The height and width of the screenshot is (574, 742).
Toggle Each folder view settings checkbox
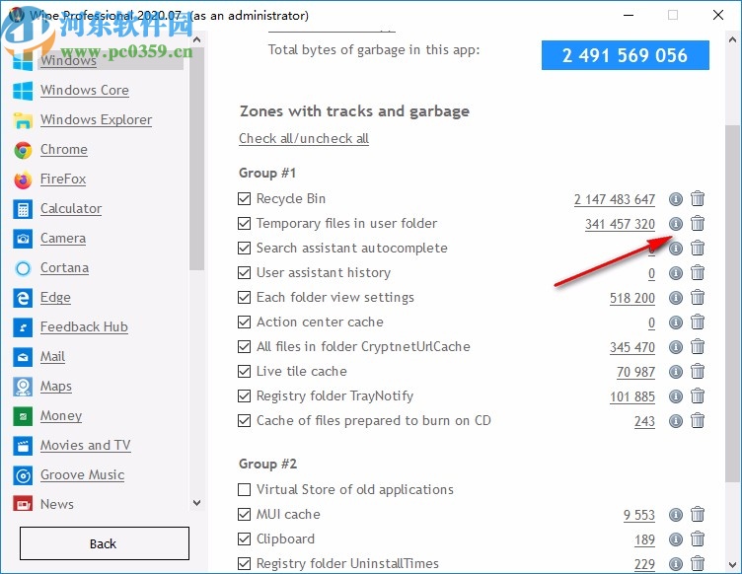coord(244,298)
